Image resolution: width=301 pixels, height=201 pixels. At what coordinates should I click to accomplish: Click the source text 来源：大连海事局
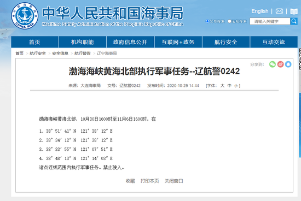pyautogui.click(x=85, y=86)
